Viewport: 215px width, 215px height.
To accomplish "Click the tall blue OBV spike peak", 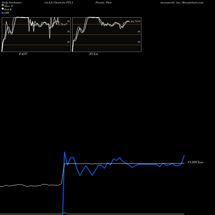I will click(64, 152).
